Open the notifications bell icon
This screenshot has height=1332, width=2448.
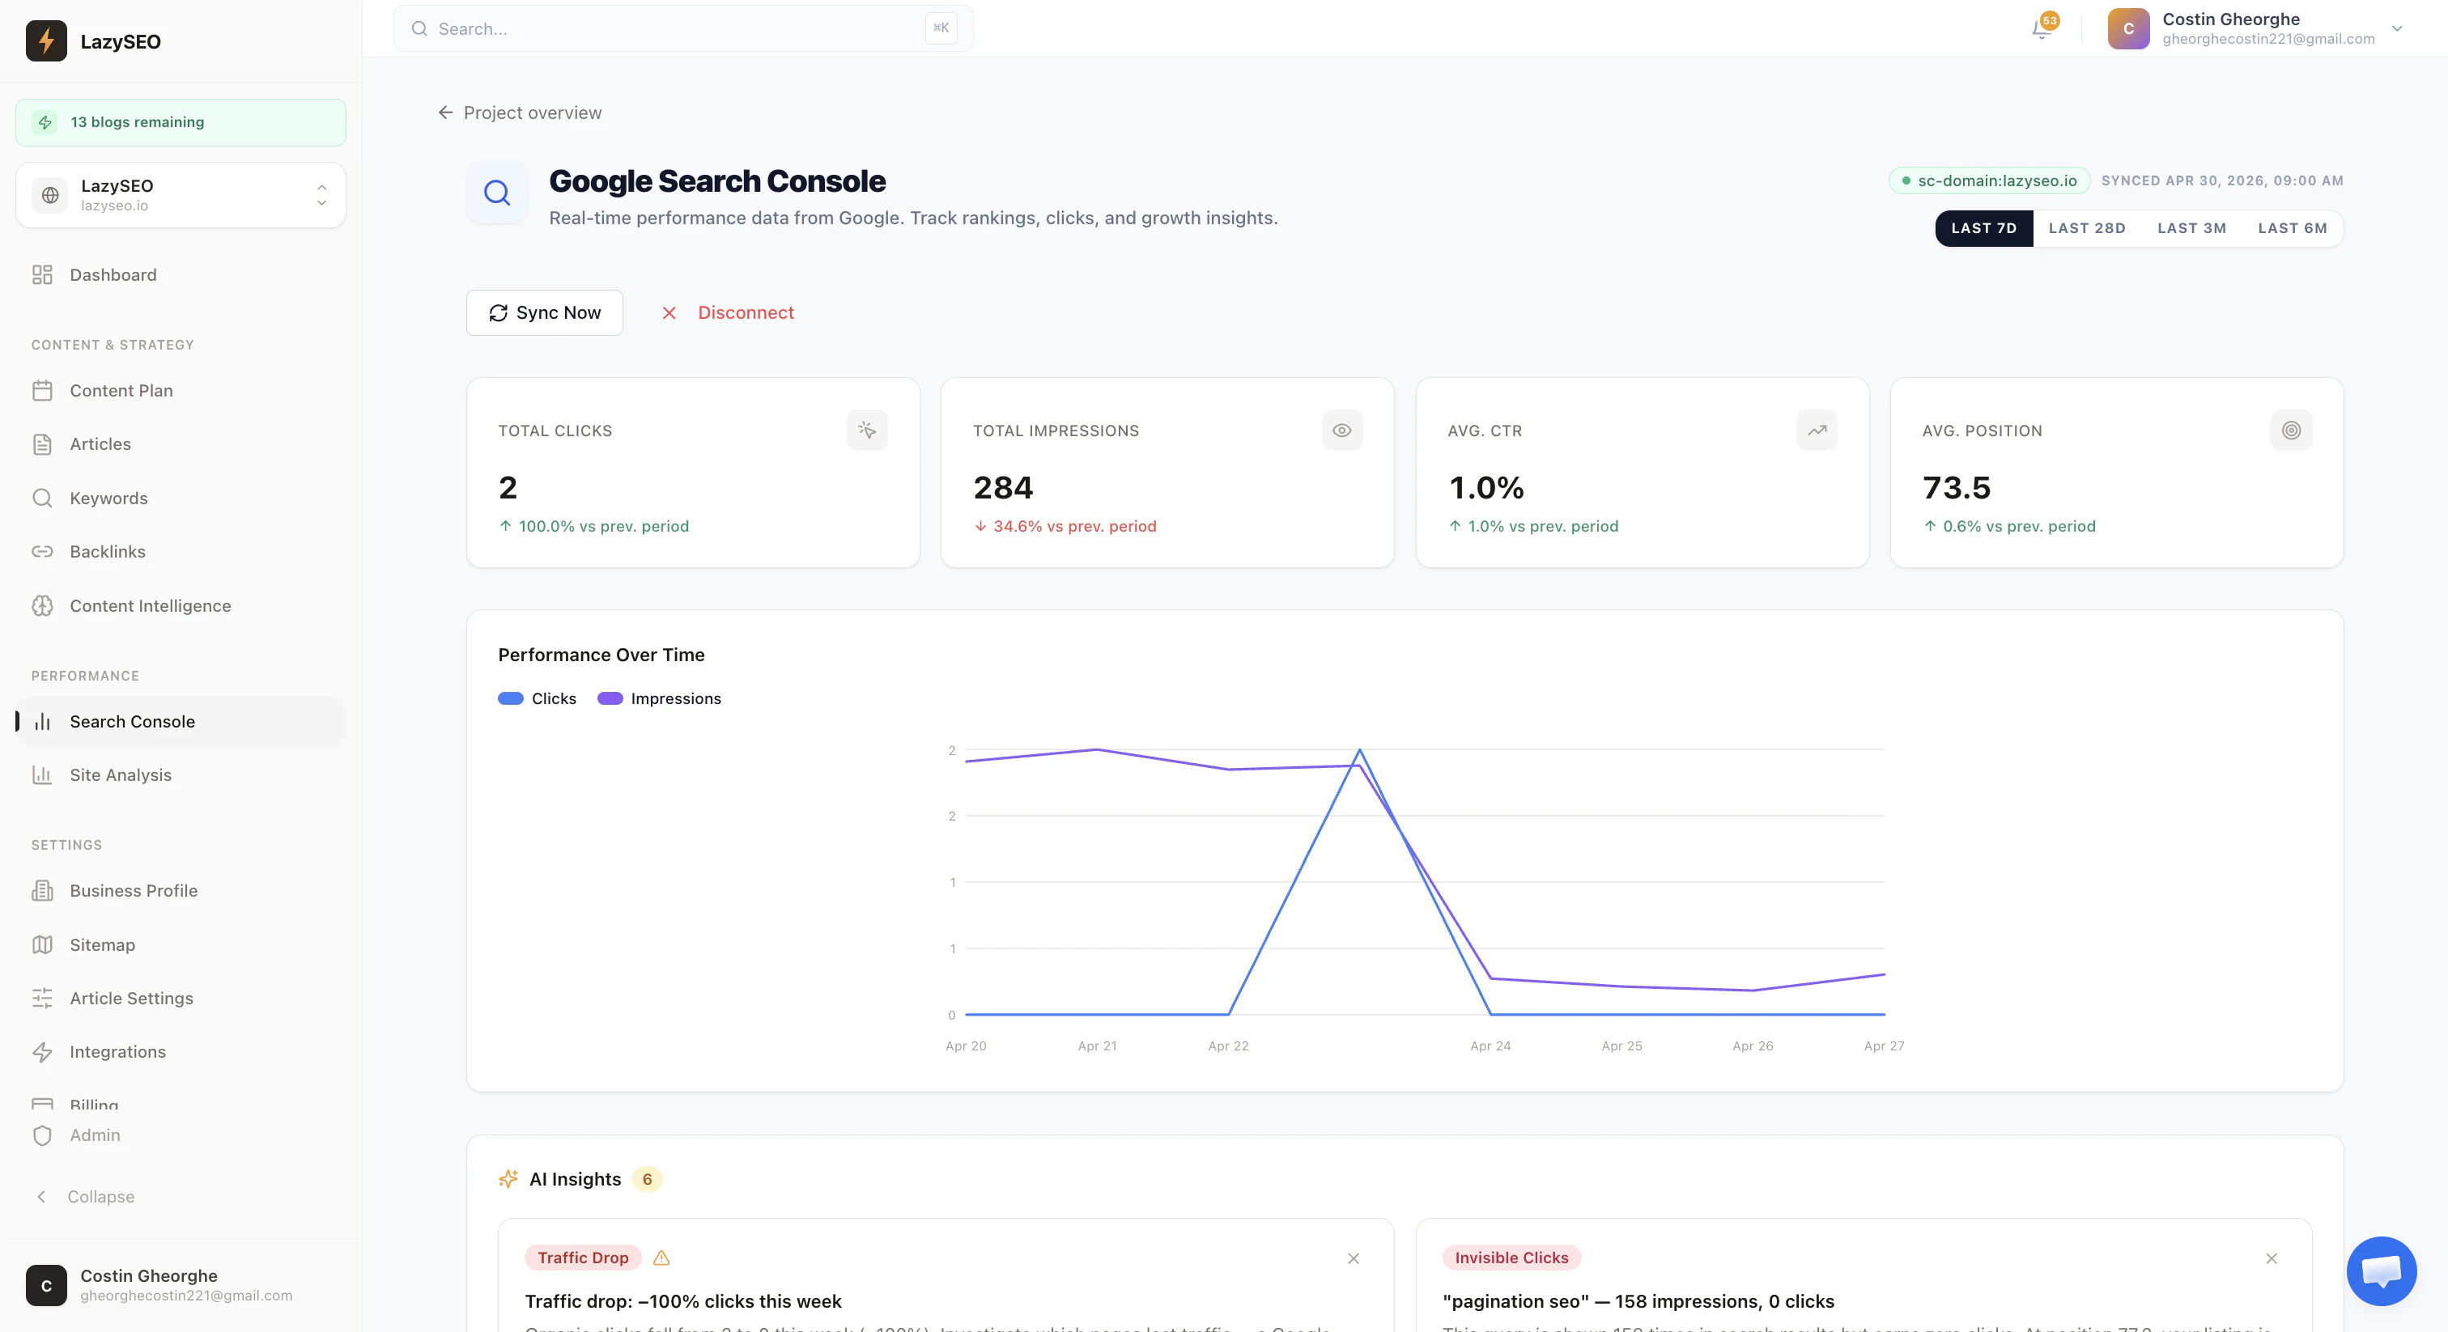pyautogui.click(x=2042, y=28)
